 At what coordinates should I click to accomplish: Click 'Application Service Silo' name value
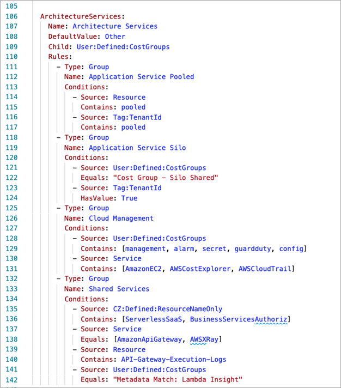[x=137, y=148]
